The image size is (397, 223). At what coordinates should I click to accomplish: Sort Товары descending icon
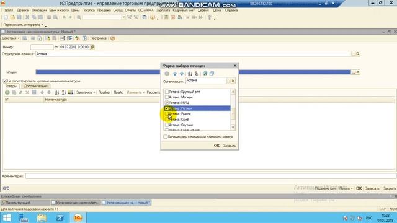coord(64,92)
